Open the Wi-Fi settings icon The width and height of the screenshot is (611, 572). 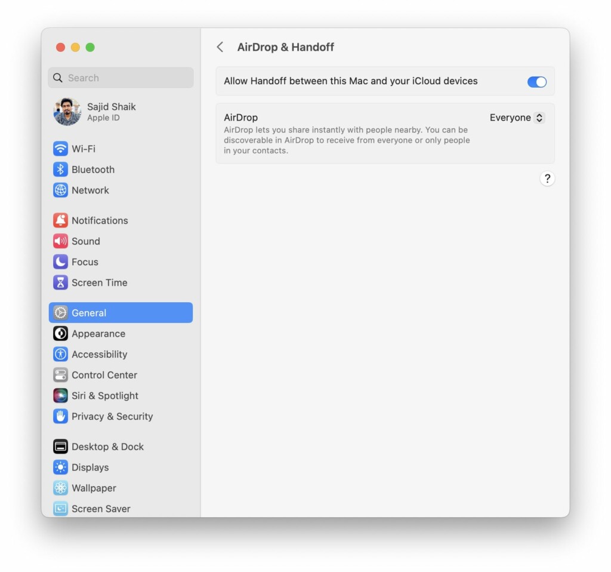pos(60,149)
